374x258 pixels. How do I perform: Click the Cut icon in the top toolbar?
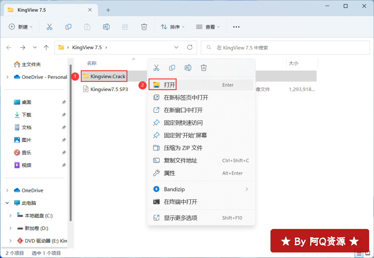pyautogui.click(x=50, y=27)
